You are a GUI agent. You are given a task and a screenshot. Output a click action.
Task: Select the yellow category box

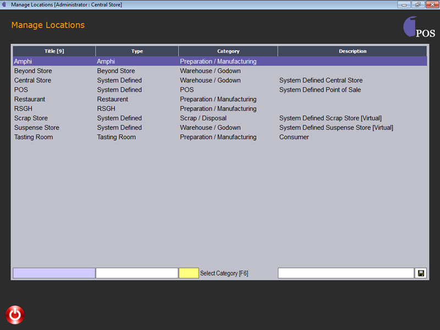click(x=189, y=273)
